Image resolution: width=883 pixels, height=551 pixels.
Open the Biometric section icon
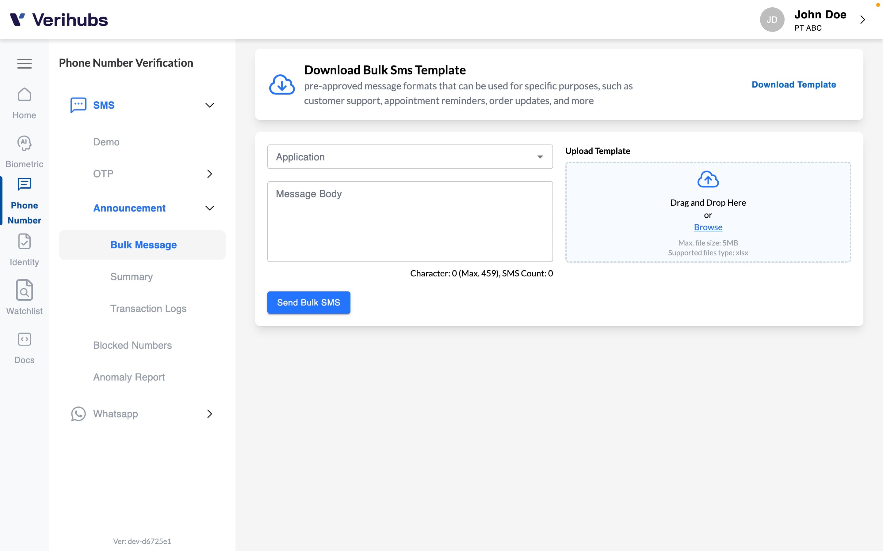[x=25, y=143]
